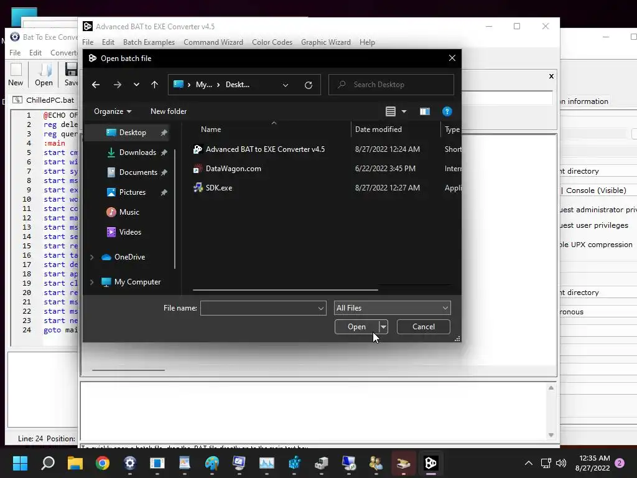Select My Computer in the navigation pane
The height and width of the screenshot is (478, 637).
(137, 282)
